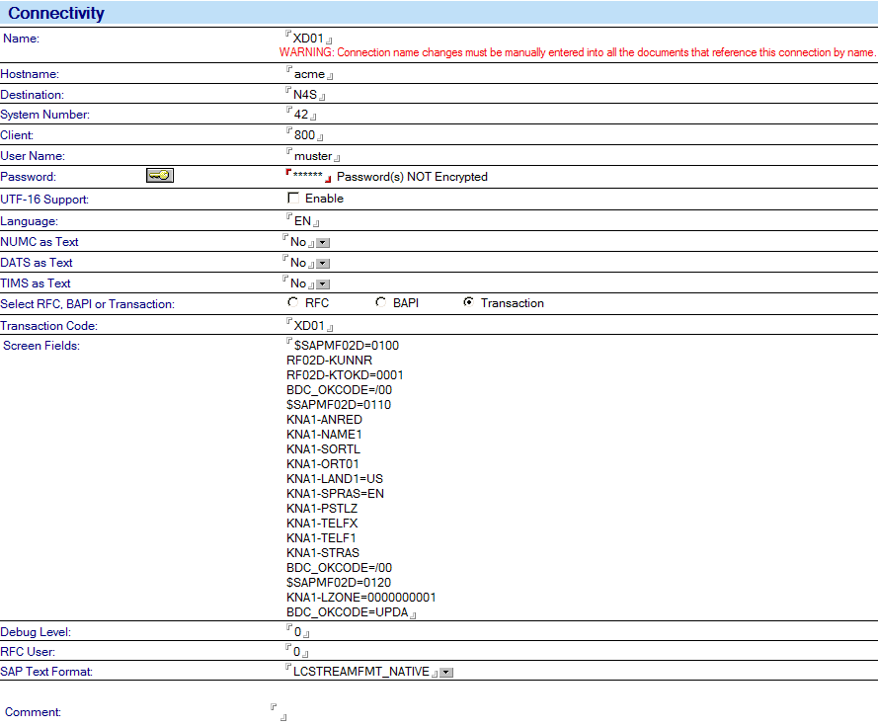Enable the UTF-16 Support checkbox
Viewport: 878px width, 727px height.
pyautogui.click(x=293, y=198)
